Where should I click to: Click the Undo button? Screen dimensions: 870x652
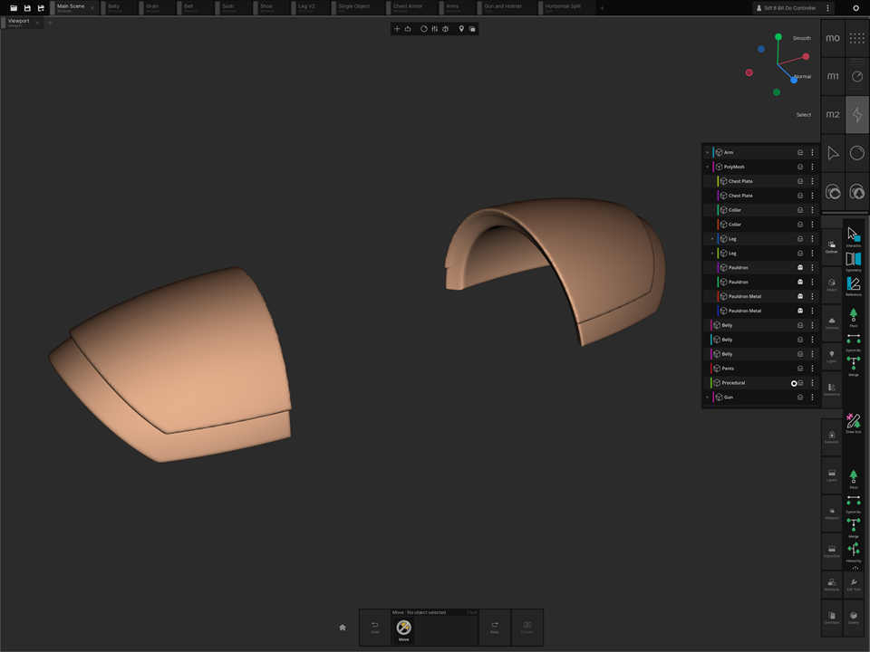[x=375, y=627]
